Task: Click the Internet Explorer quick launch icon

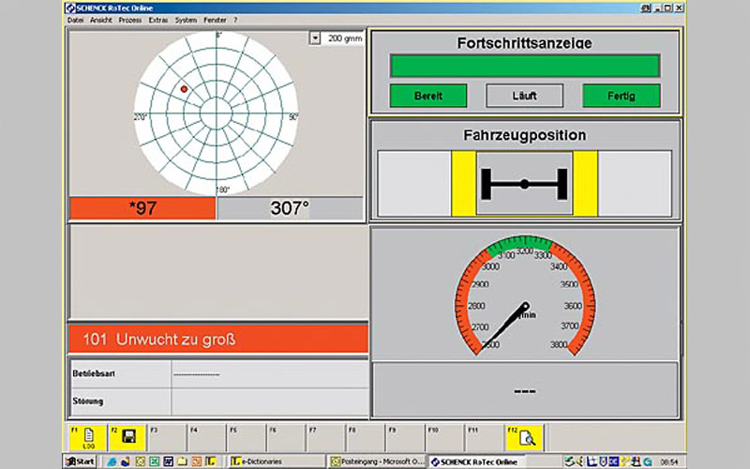Action: point(112,461)
